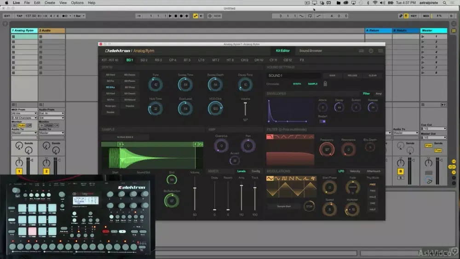The height and width of the screenshot is (259, 460).
Task: Select the CP 4 track tab
Action: tap(172, 60)
